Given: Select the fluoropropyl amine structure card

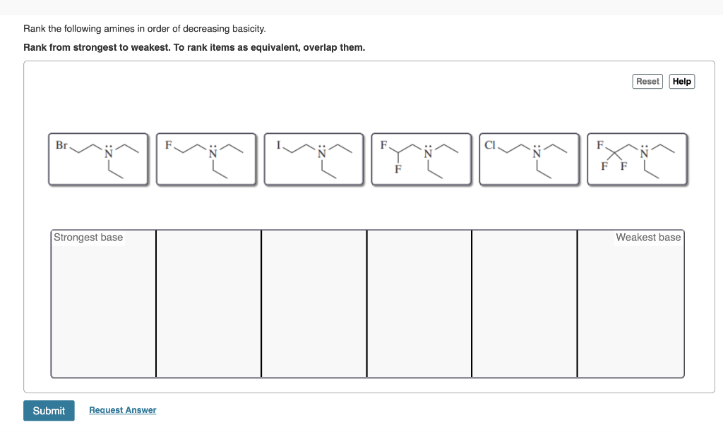Looking at the screenshot, I should (205, 159).
